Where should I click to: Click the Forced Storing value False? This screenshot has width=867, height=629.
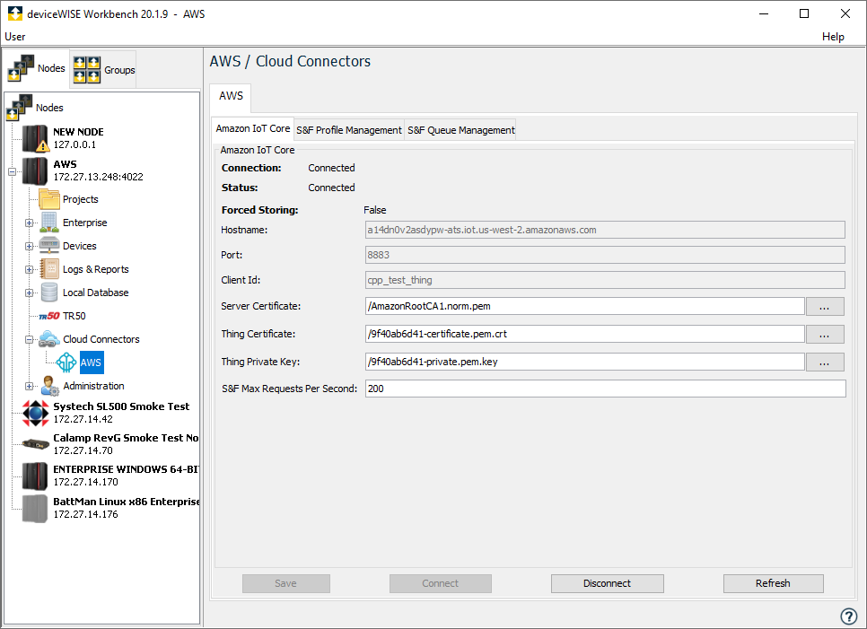point(375,210)
